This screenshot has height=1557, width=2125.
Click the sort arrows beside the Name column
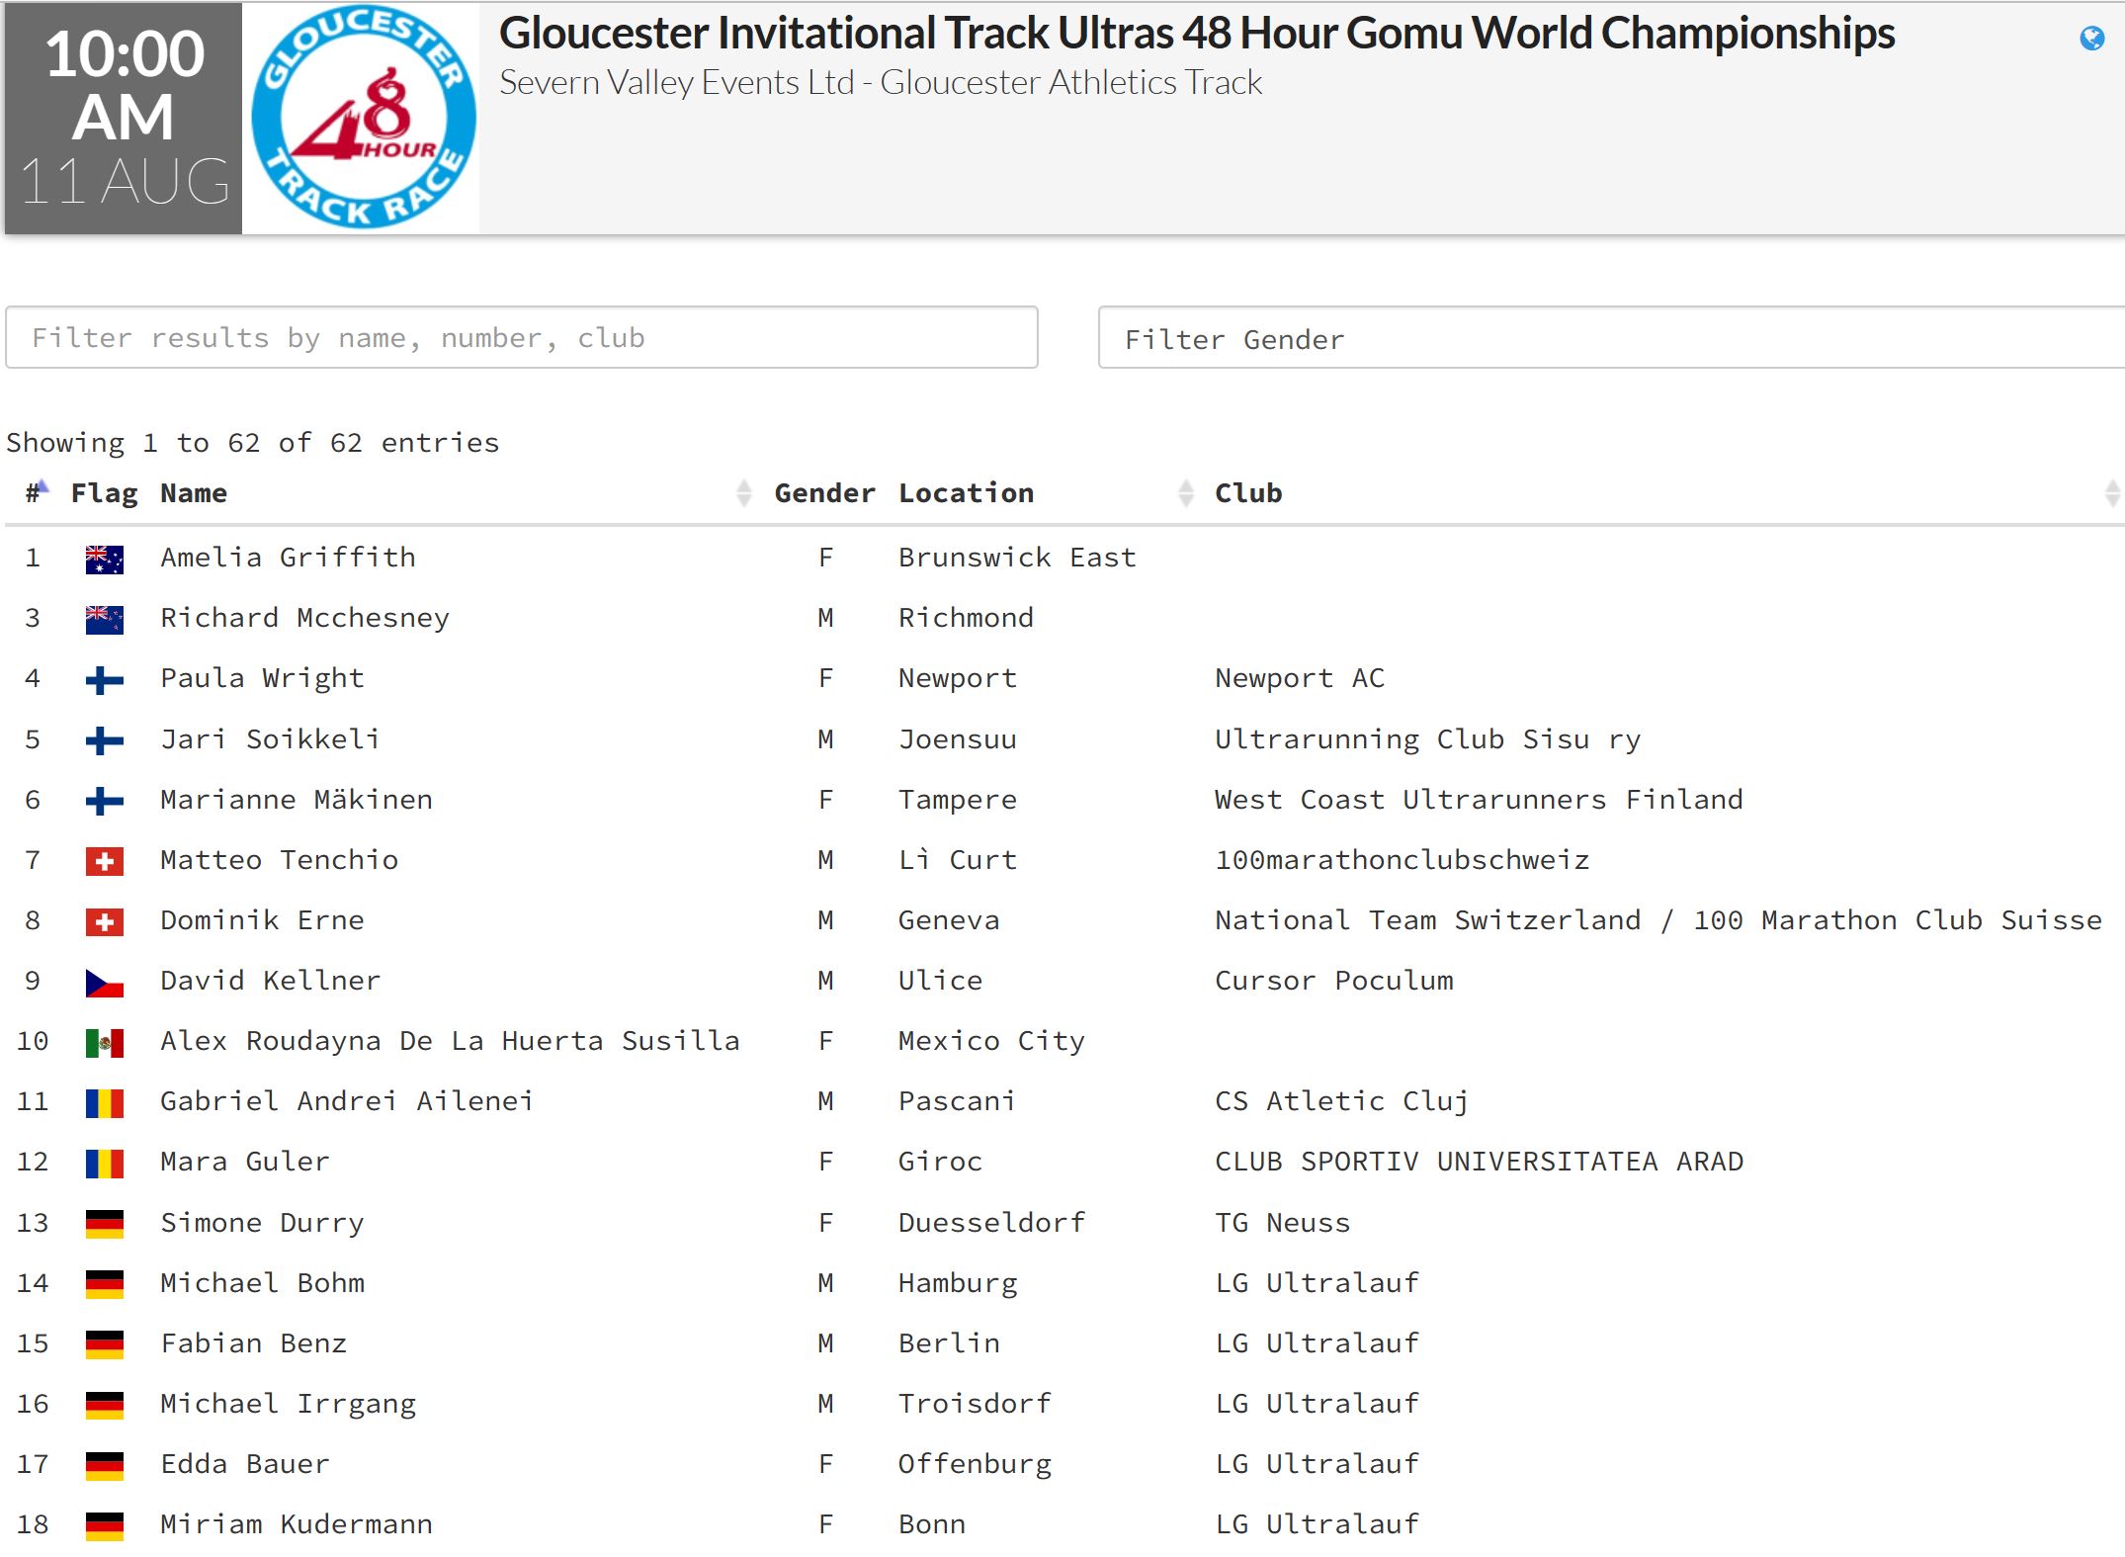point(744,492)
